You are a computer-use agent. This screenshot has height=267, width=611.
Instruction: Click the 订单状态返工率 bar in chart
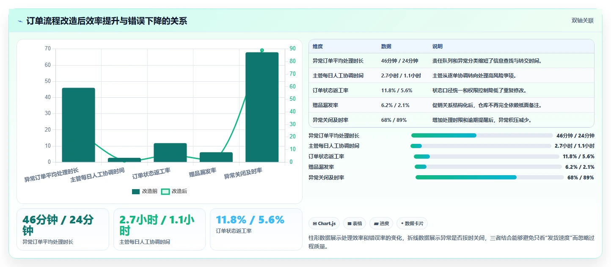click(x=170, y=152)
